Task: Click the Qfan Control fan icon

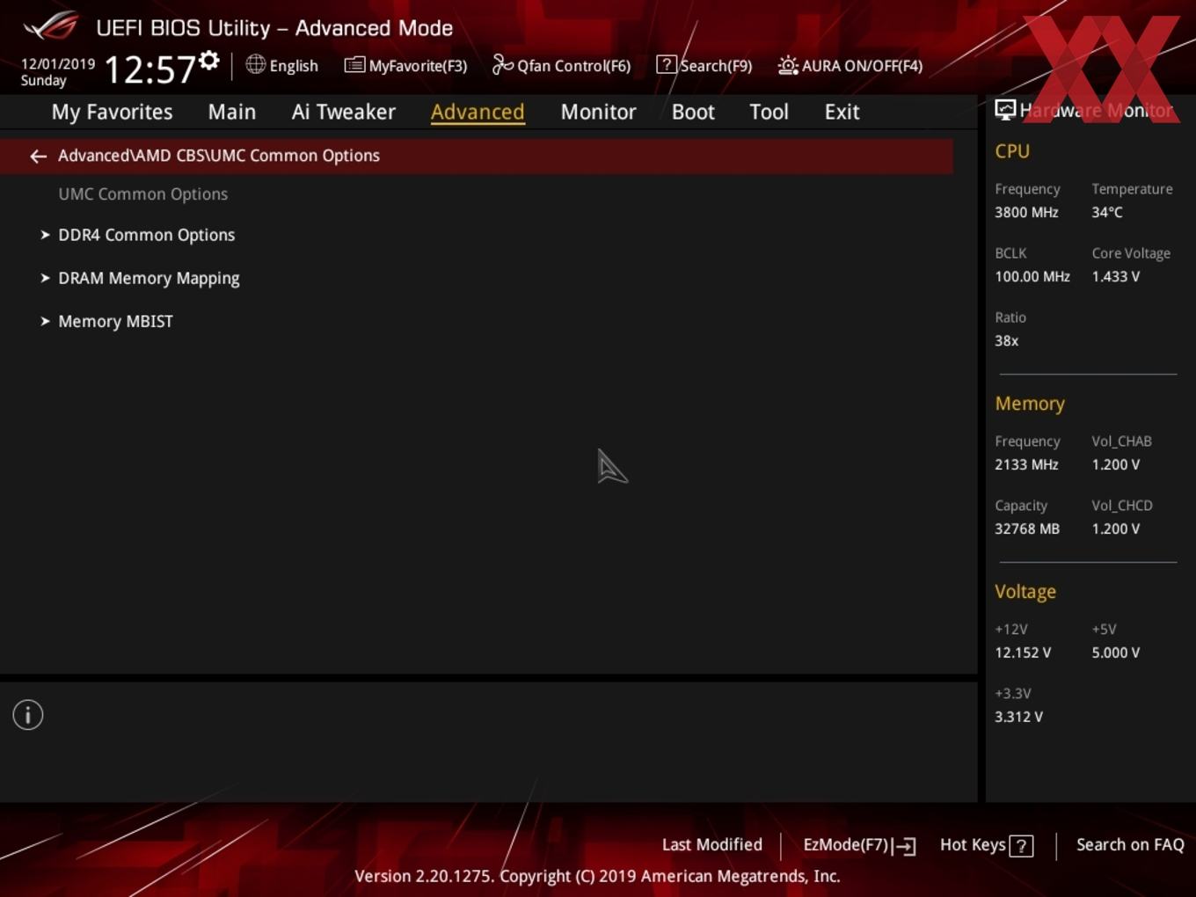Action: [502, 64]
